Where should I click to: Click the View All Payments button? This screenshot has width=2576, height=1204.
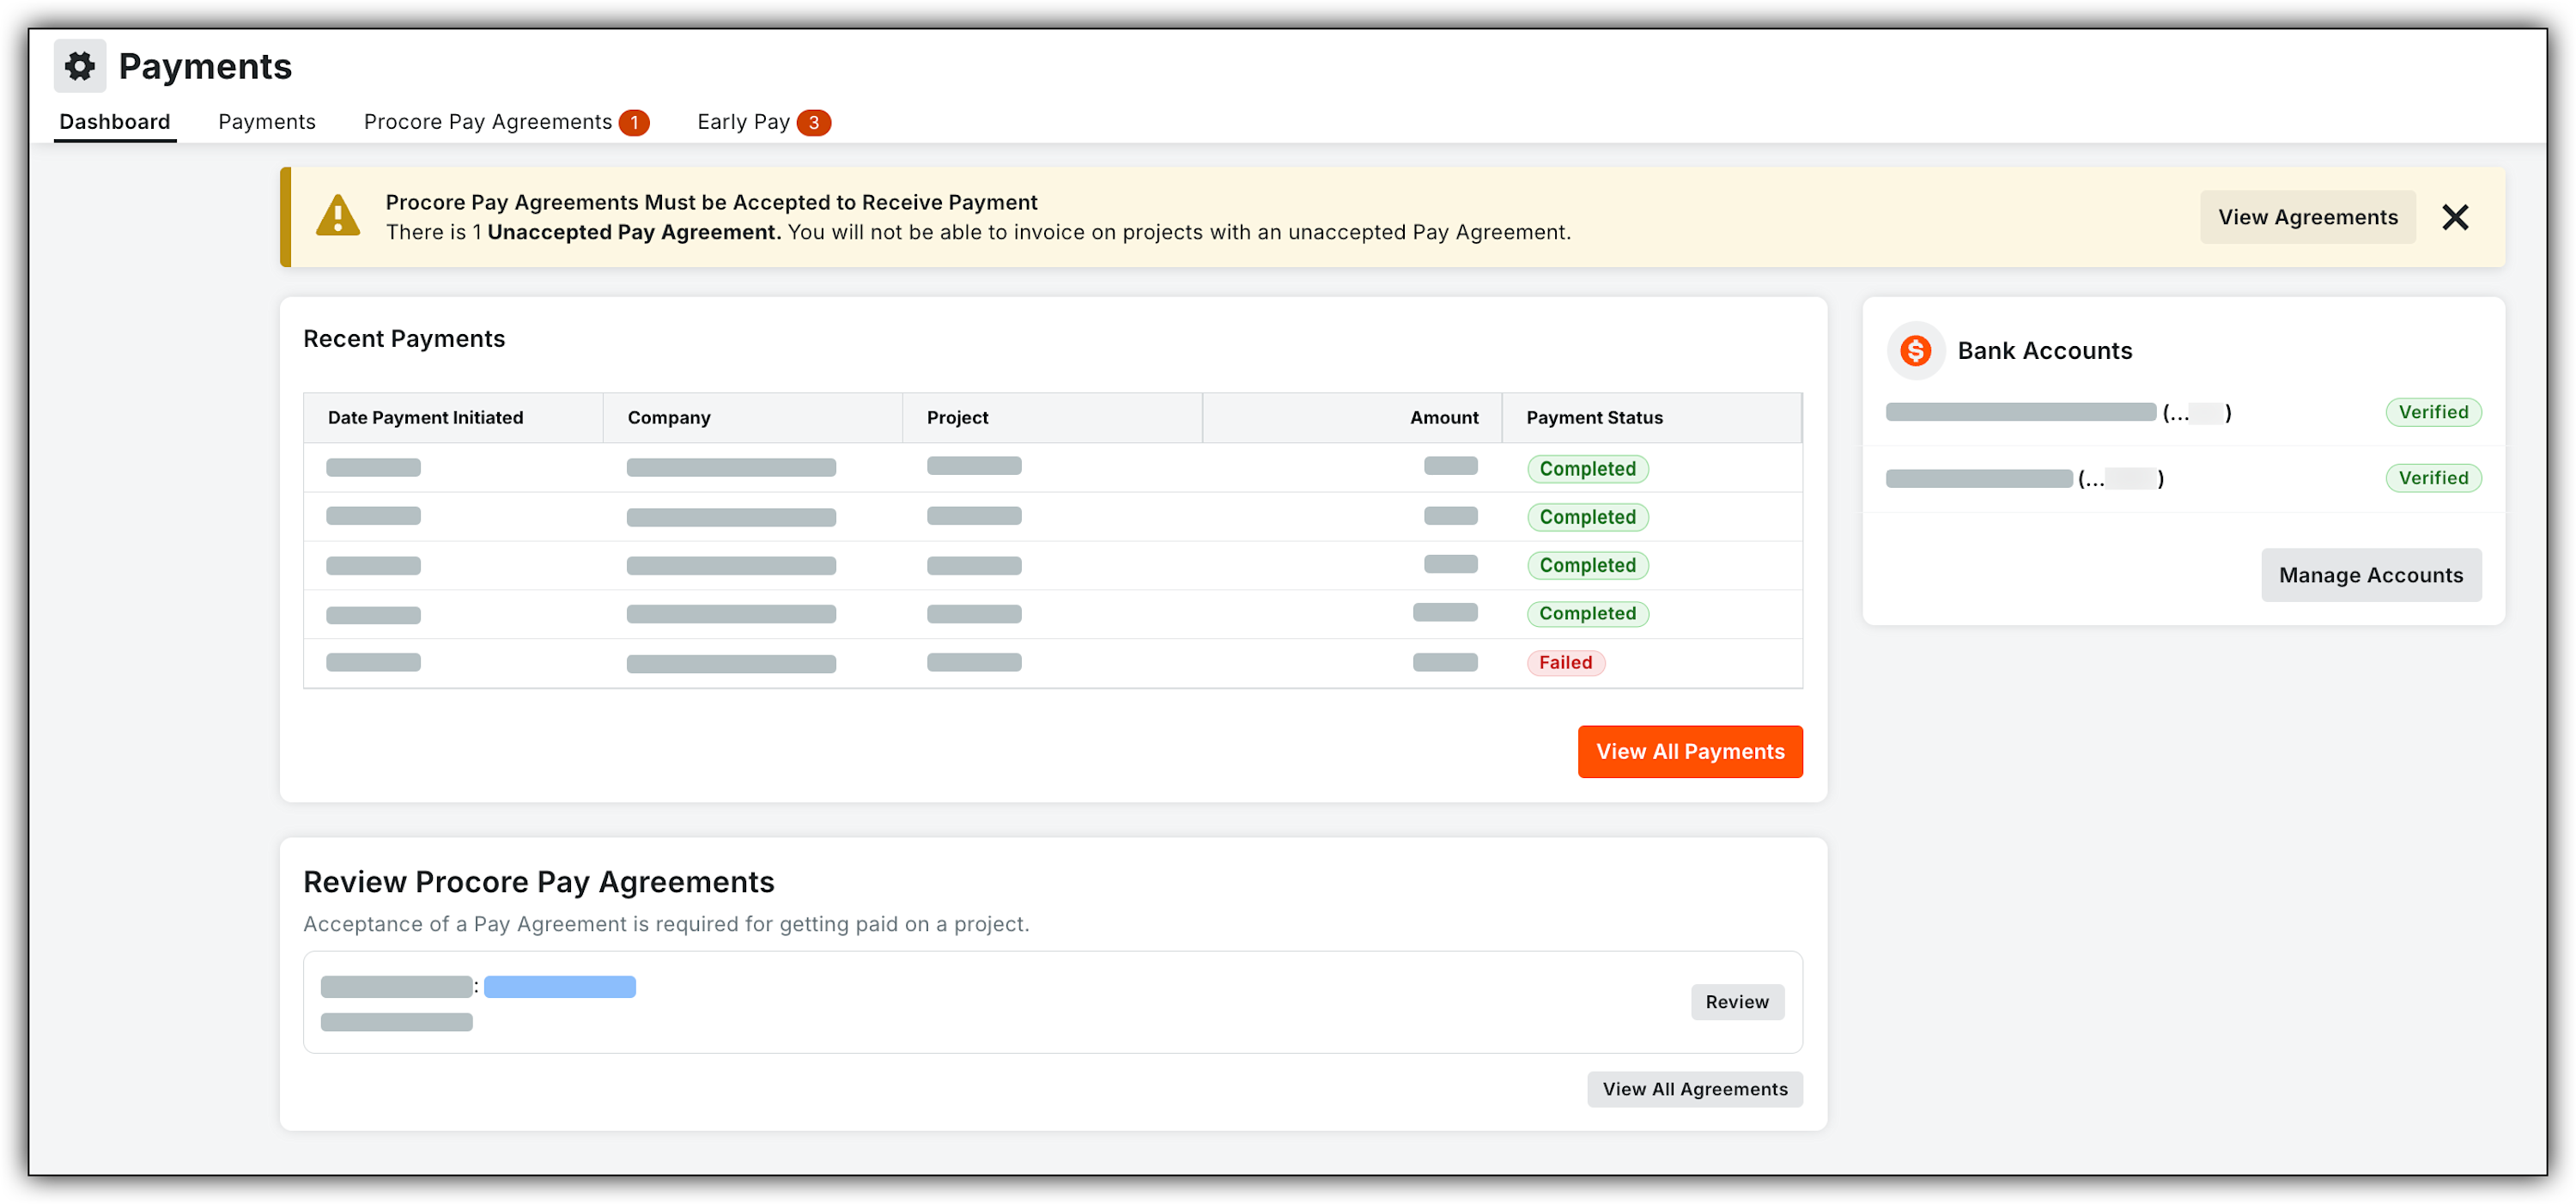1690,751
